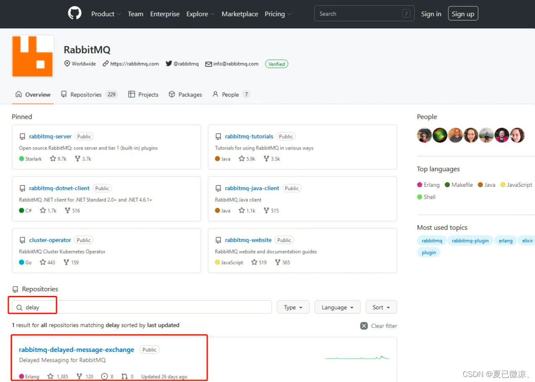Open the rabbitmq-delayed-message-exchange repository
The width and height of the screenshot is (535, 382).
(77, 349)
